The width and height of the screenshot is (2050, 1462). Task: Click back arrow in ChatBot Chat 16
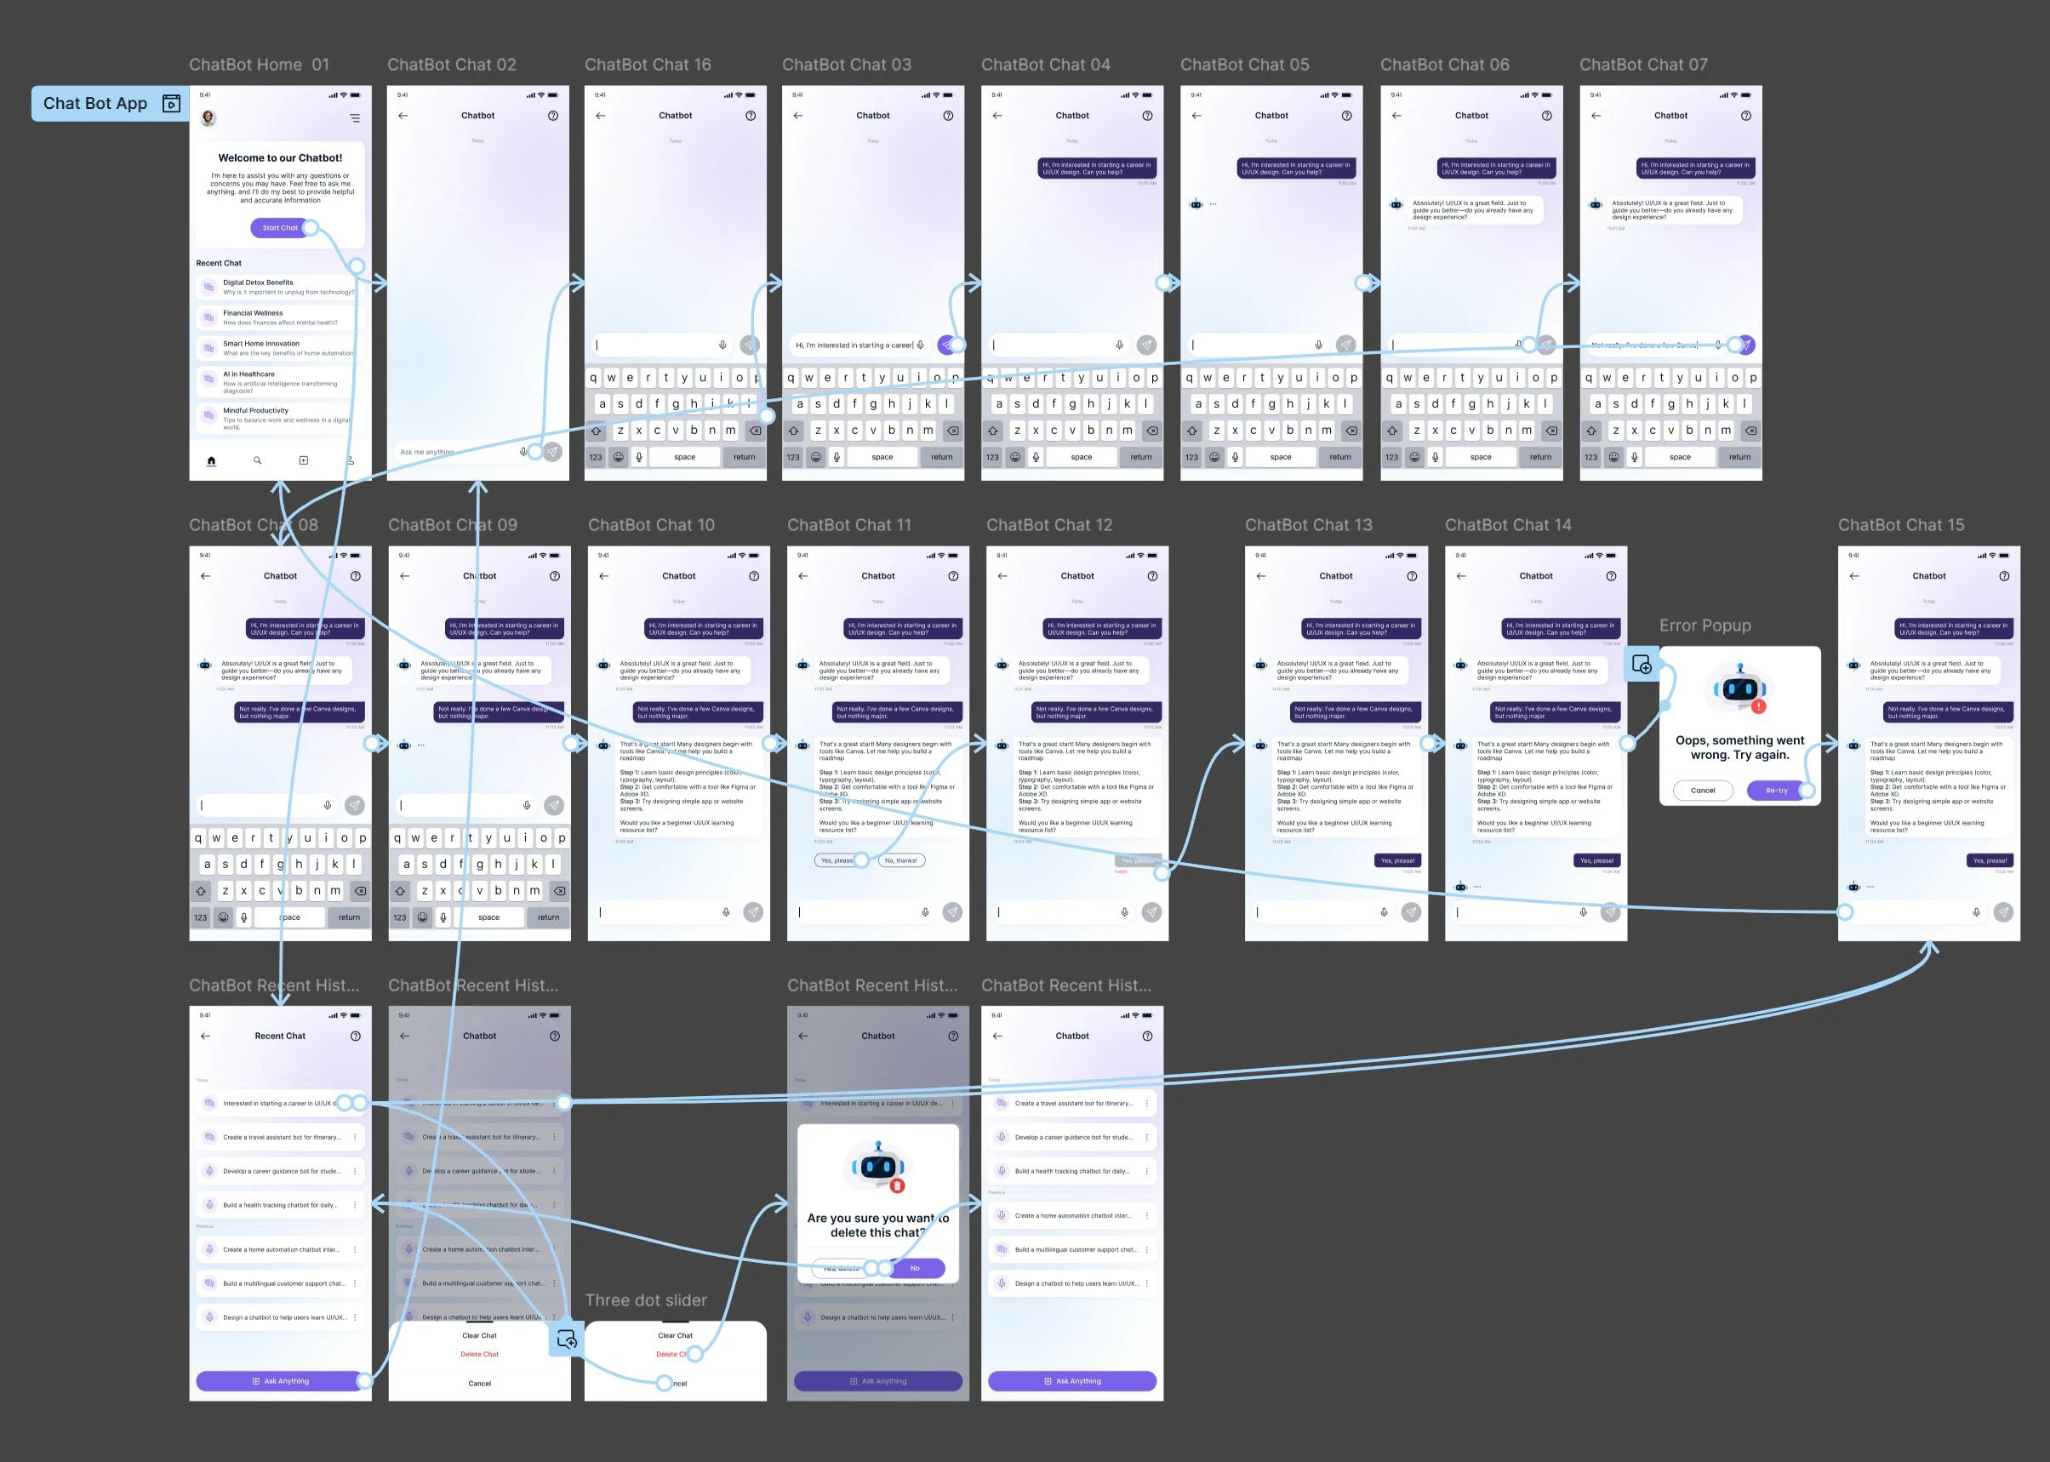pos(601,115)
